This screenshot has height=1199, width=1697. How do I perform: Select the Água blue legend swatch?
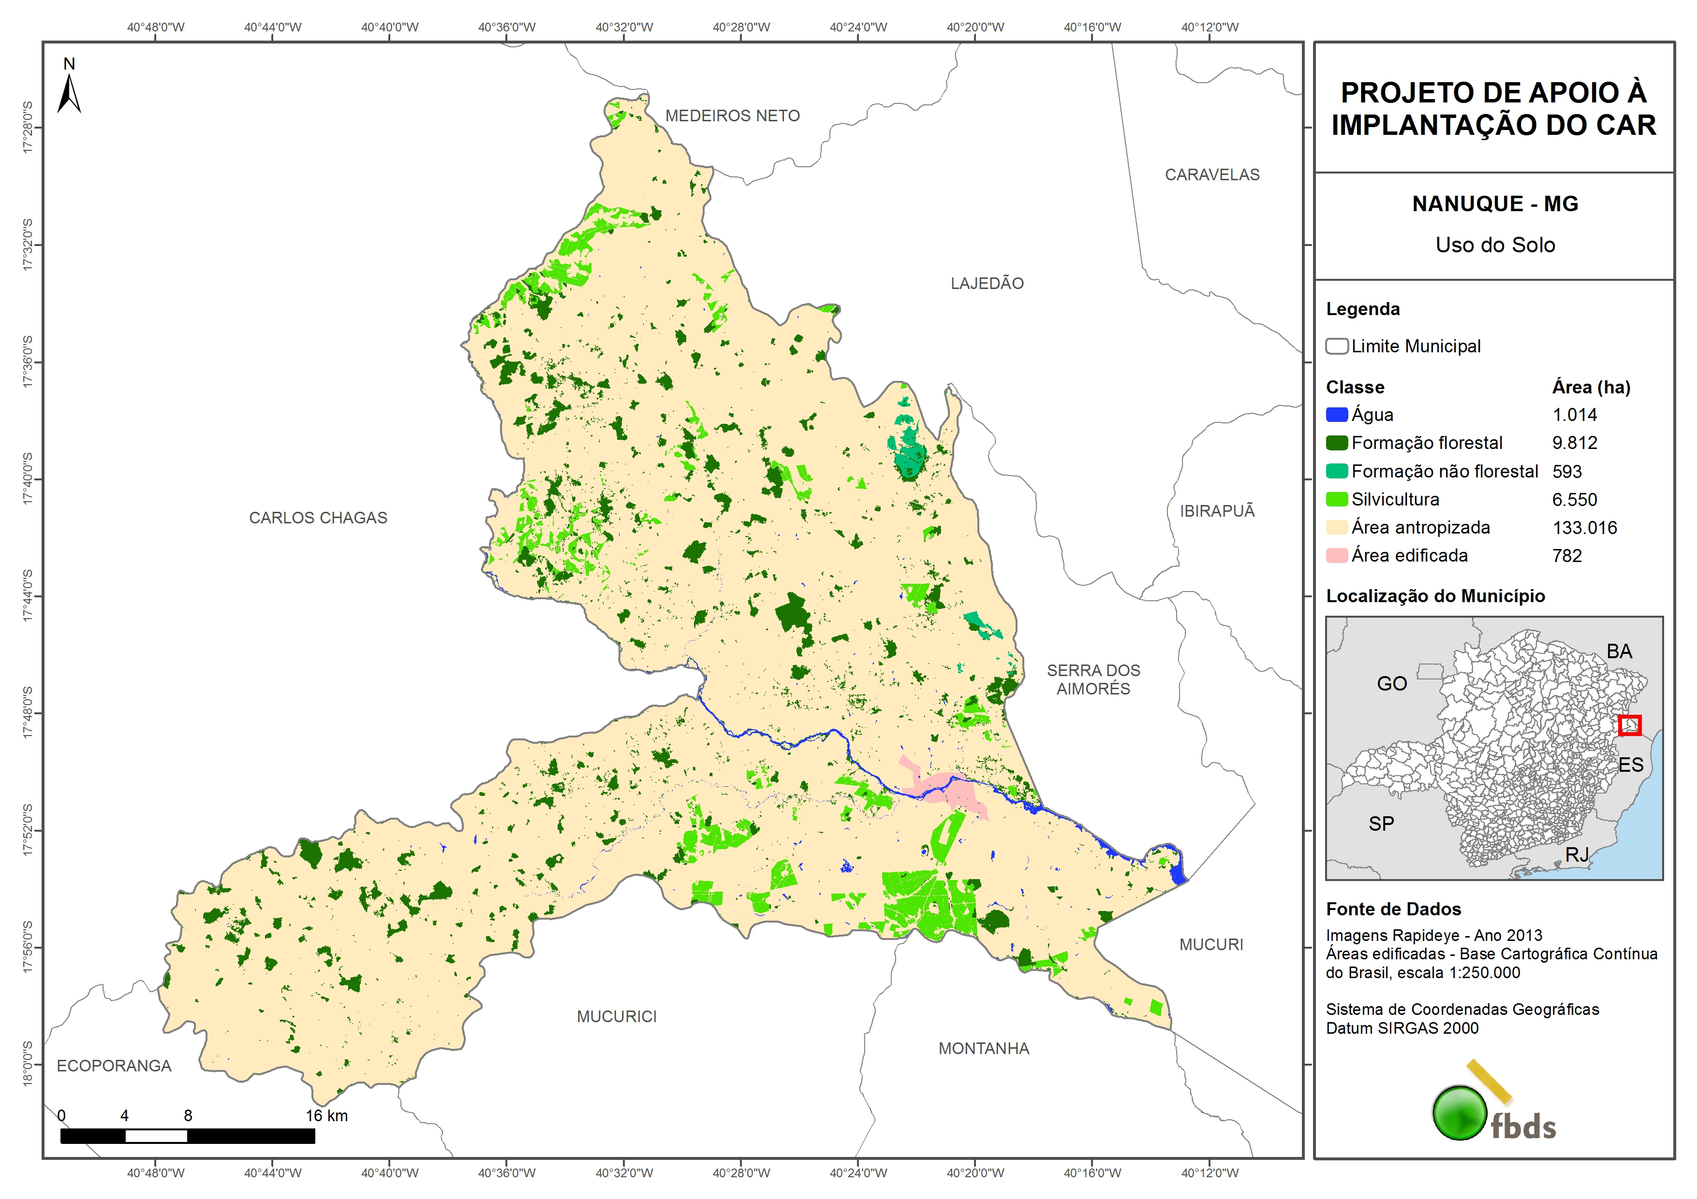pos(1336,415)
